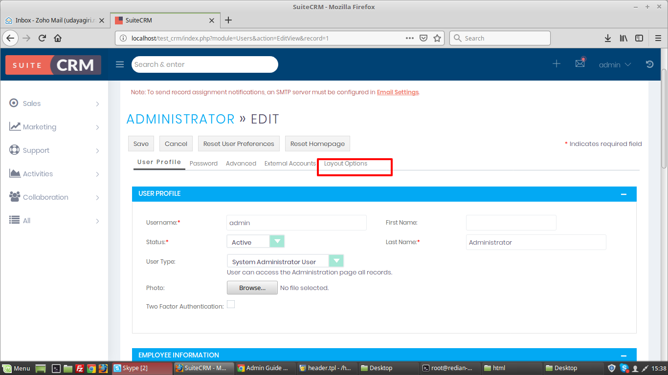Bookmark this page with star icon
The height and width of the screenshot is (375, 668).
(437, 38)
